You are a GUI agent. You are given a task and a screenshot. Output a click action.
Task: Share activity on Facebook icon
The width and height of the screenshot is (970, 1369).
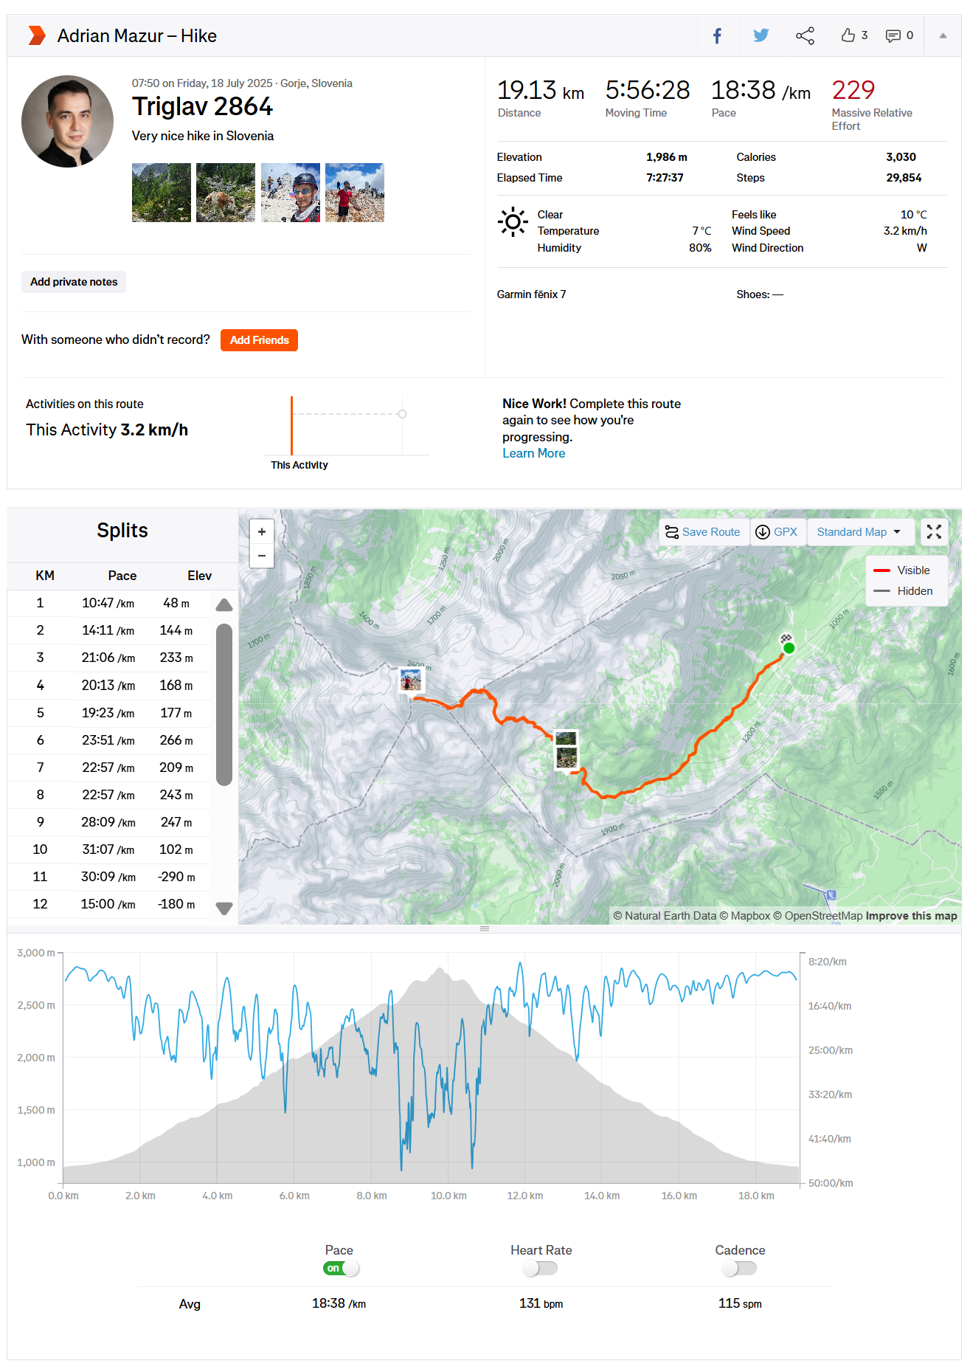pos(717,35)
